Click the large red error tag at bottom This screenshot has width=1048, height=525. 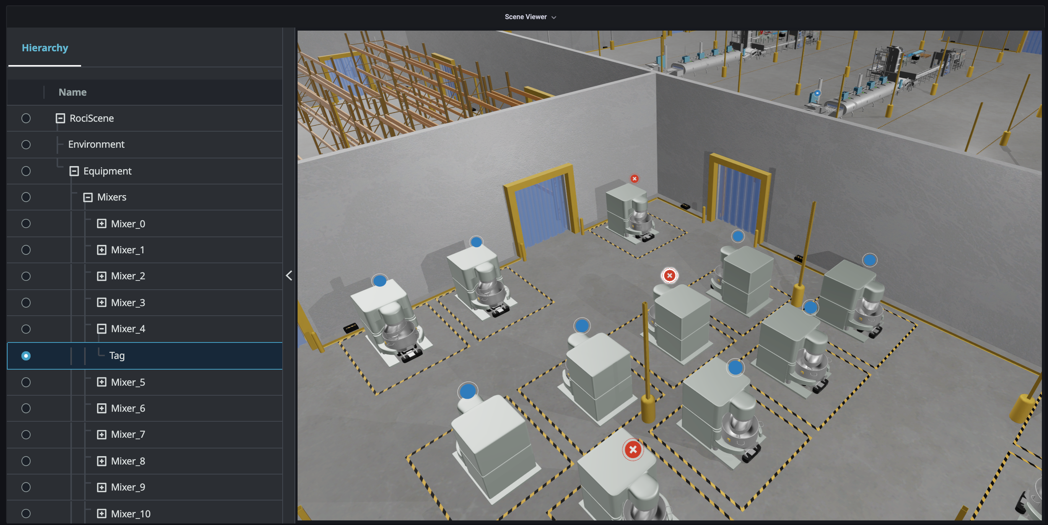click(633, 450)
